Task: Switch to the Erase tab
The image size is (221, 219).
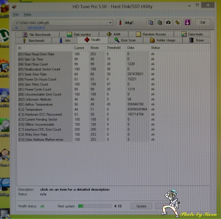Action: point(196,40)
